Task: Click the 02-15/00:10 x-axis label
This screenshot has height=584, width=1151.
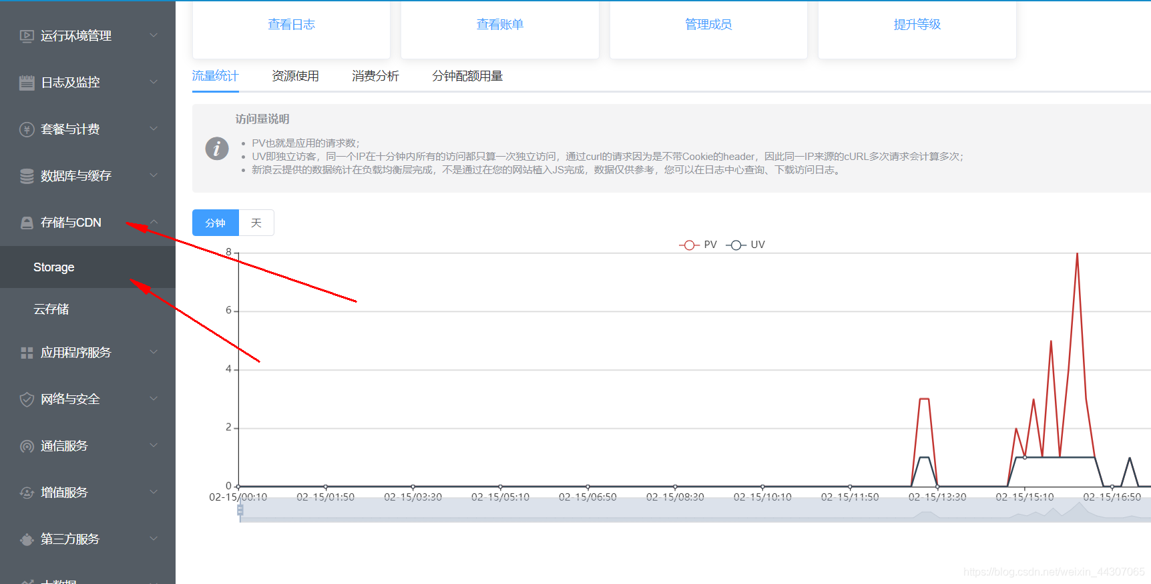Action: [x=238, y=497]
